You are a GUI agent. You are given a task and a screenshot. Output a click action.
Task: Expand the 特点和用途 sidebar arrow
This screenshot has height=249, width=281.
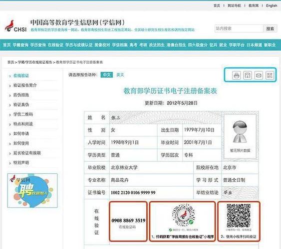[x=10, y=124]
